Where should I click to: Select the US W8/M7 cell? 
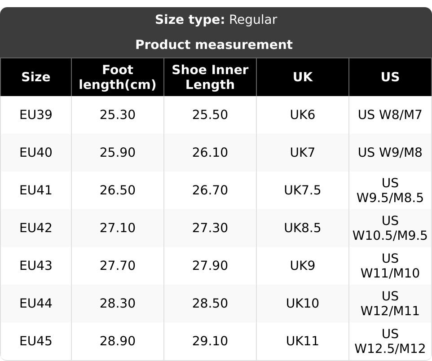point(390,115)
